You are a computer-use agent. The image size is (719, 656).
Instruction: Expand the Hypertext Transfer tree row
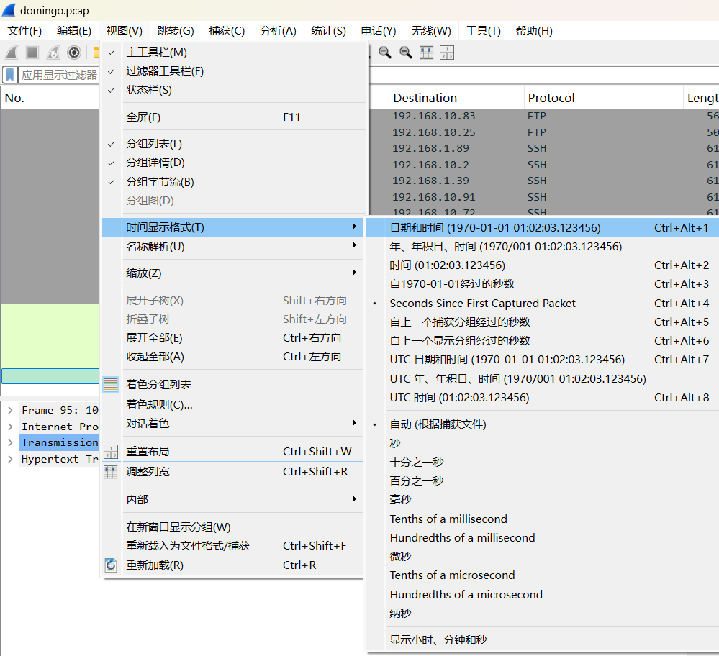[10, 460]
